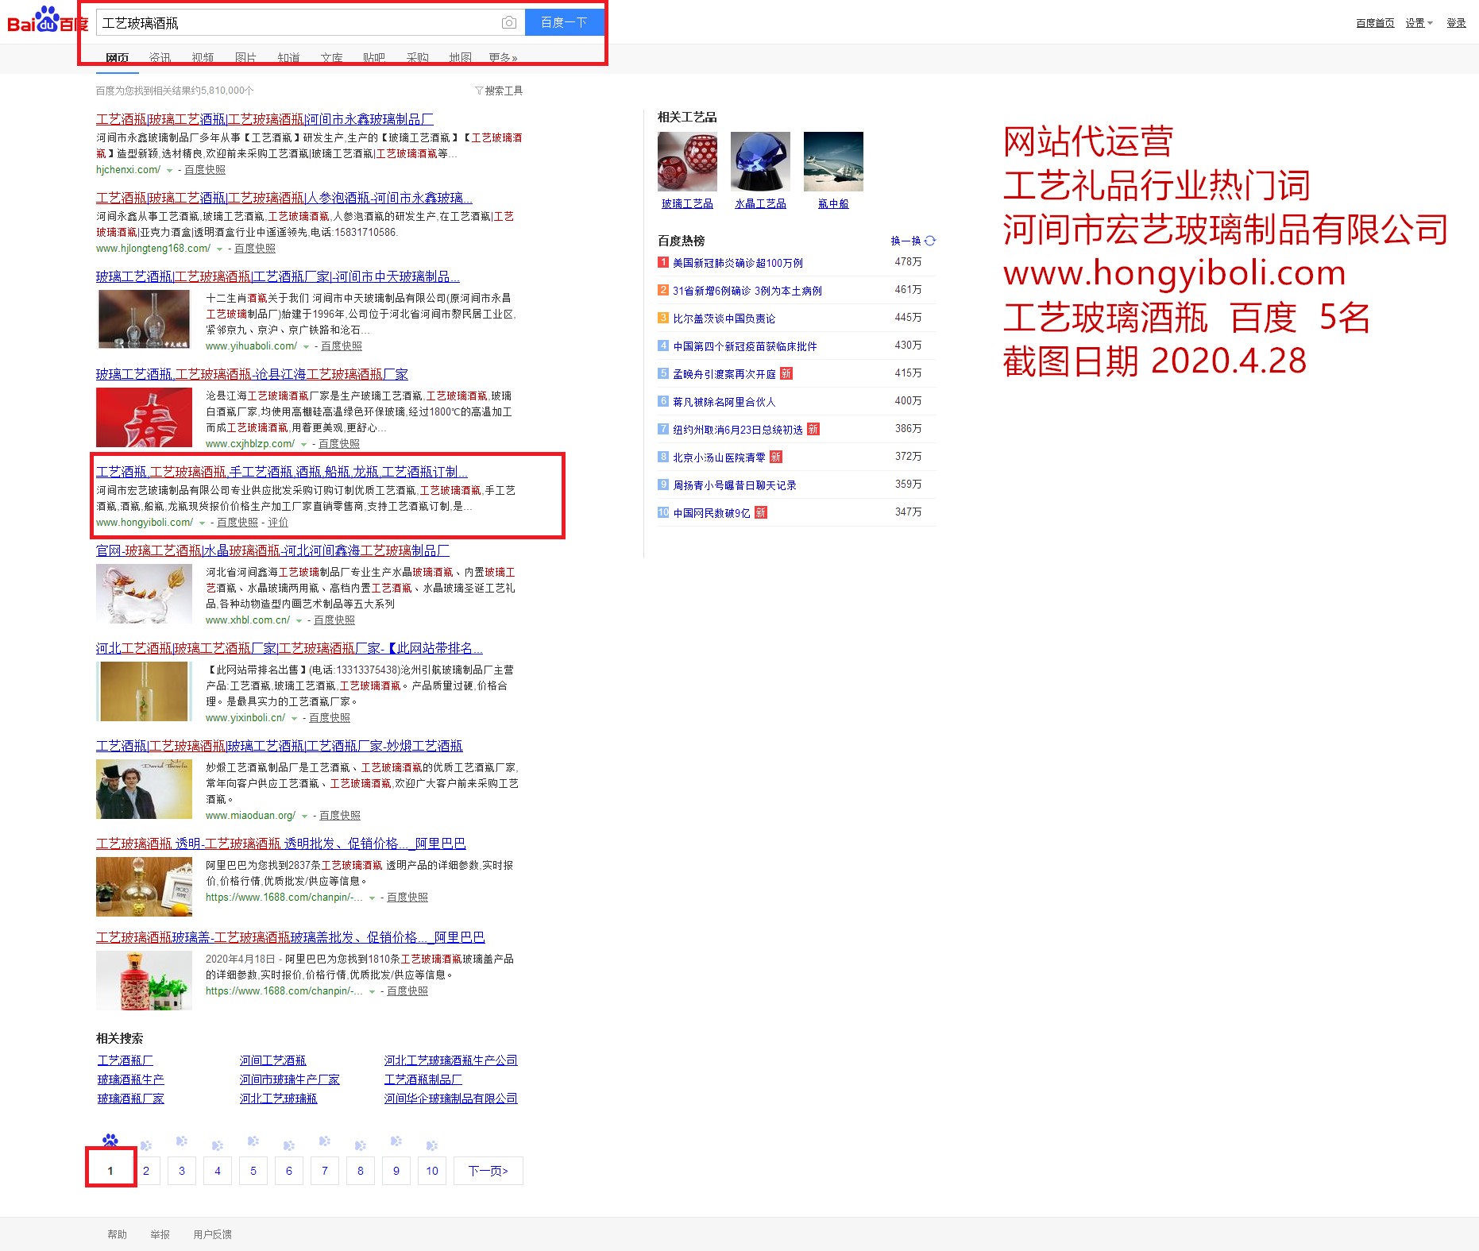Click the 用户反馈 footer link
Screen dimensions: 1479x1251
(x=212, y=1234)
